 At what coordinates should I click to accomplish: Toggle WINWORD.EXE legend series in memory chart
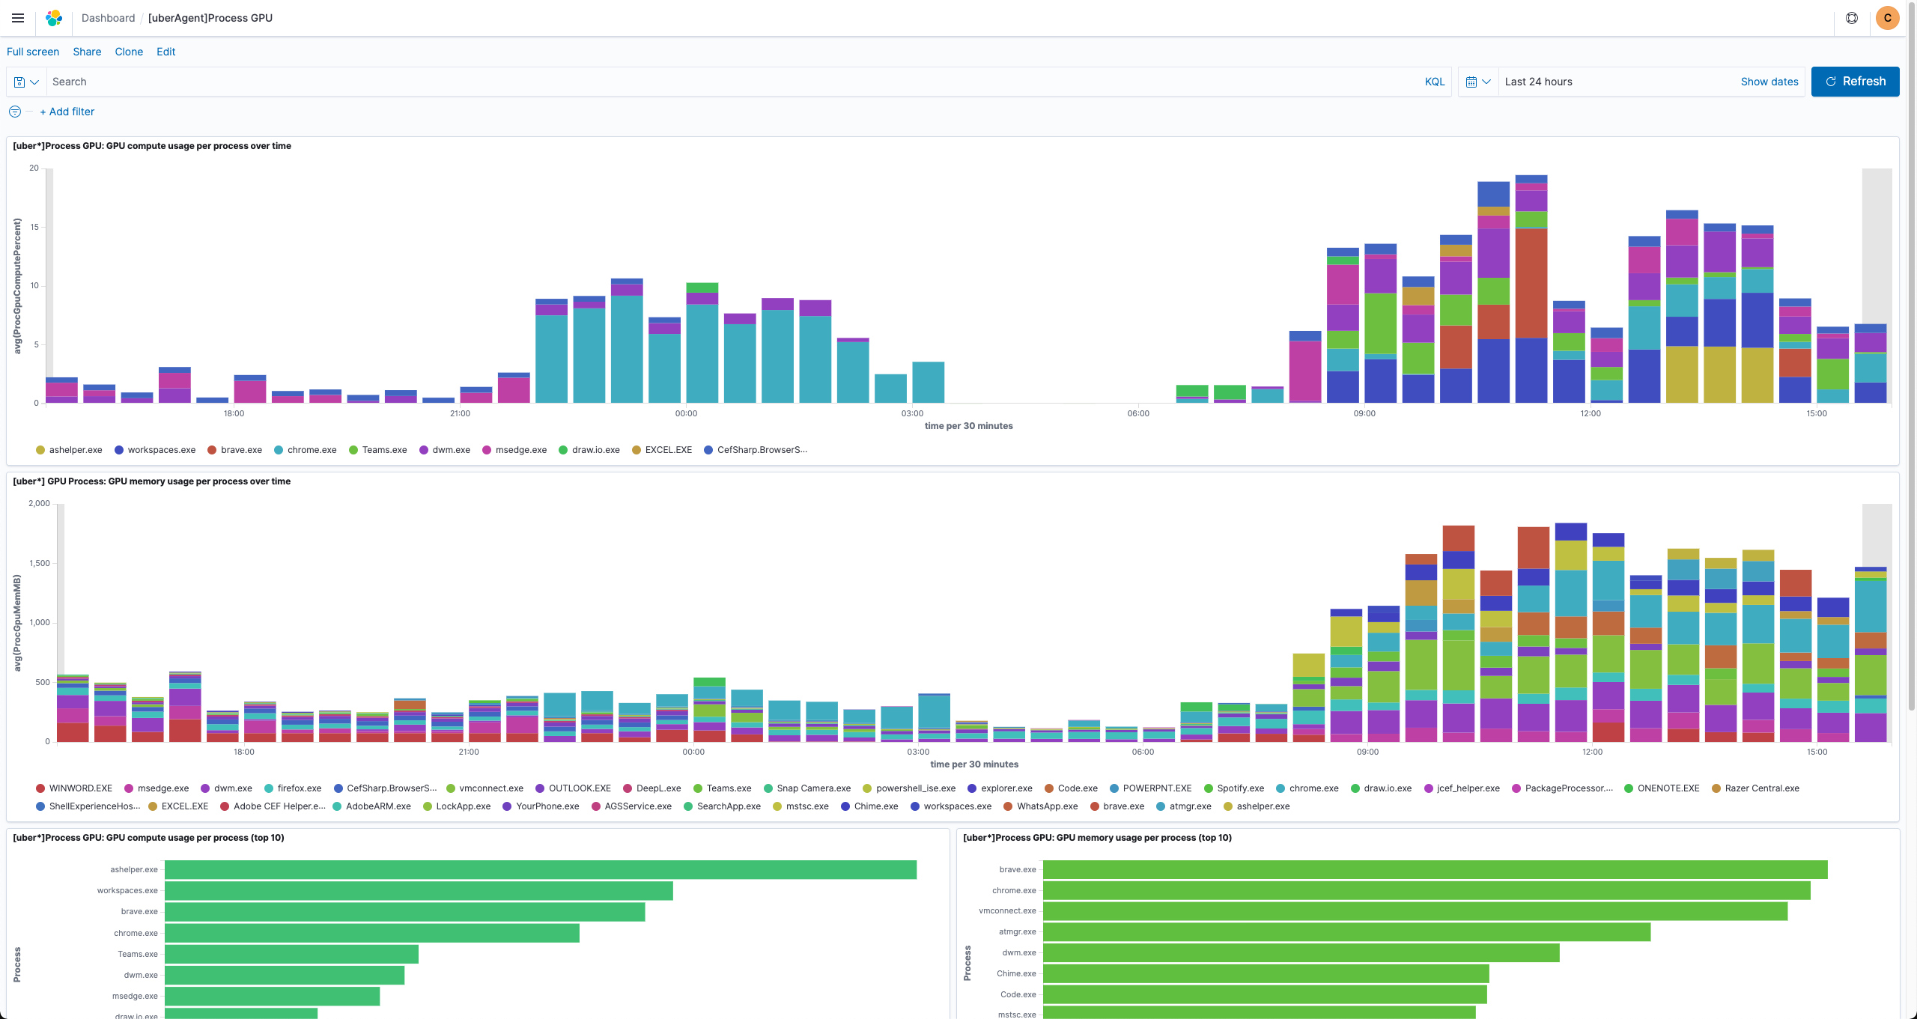click(x=80, y=788)
